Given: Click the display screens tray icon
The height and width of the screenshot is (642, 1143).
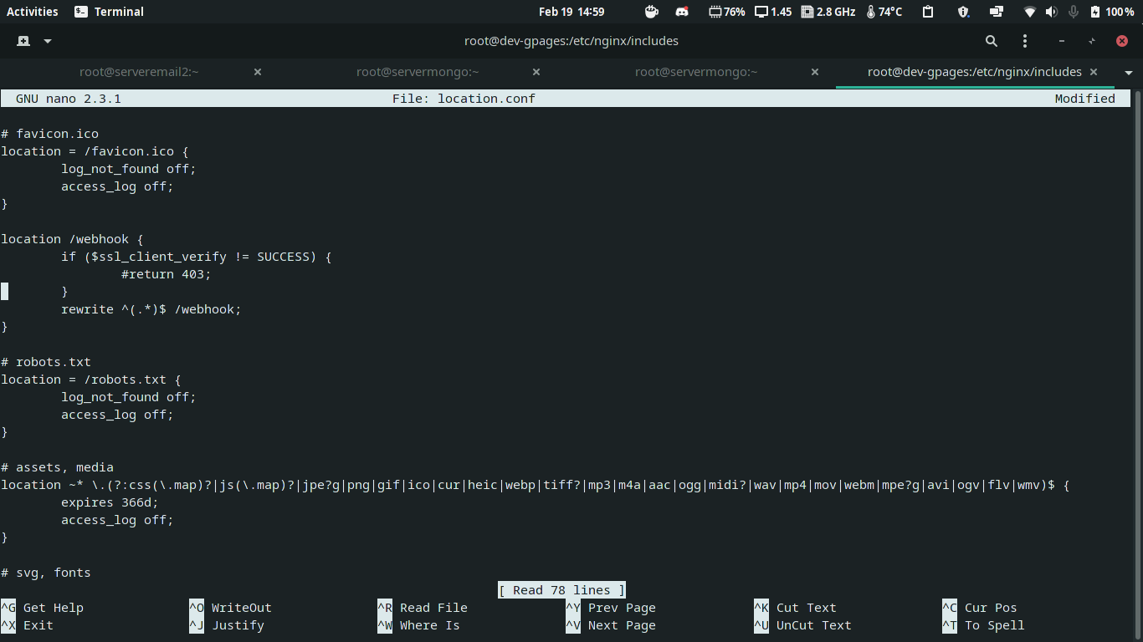Looking at the screenshot, I should click(996, 12).
